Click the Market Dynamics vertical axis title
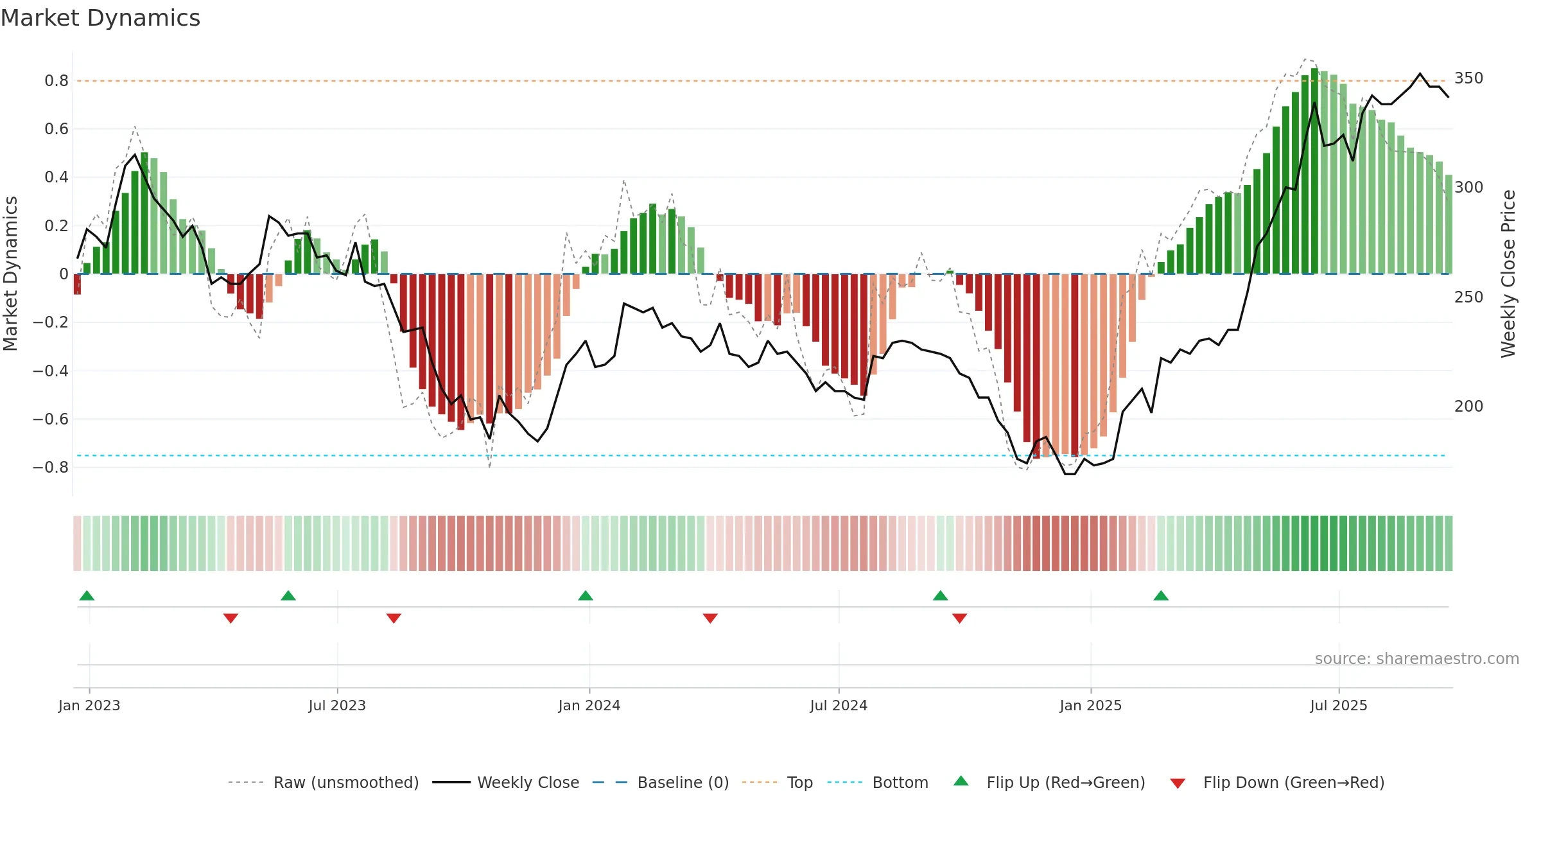The height and width of the screenshot is (867, 1541). 10,274
